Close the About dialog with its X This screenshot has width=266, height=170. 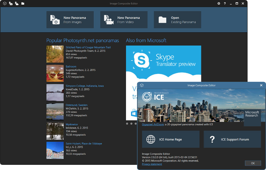261,85
